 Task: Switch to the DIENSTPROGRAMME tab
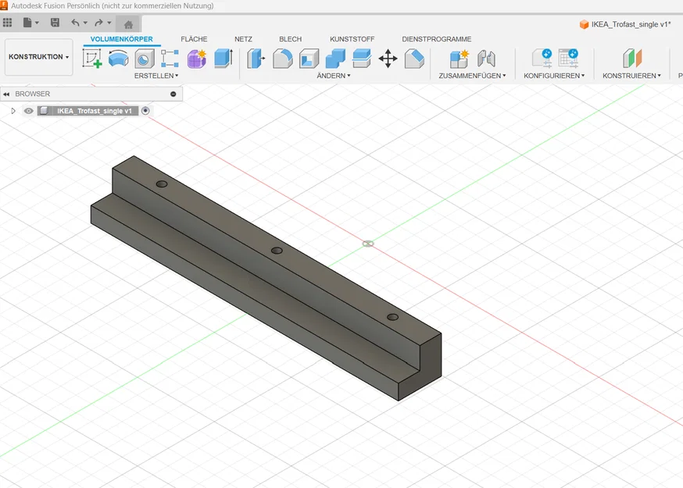tap(437, 39)
